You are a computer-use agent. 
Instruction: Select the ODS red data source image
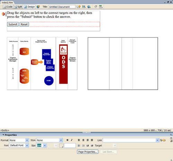pyautogui.click(x=63, y=64)
